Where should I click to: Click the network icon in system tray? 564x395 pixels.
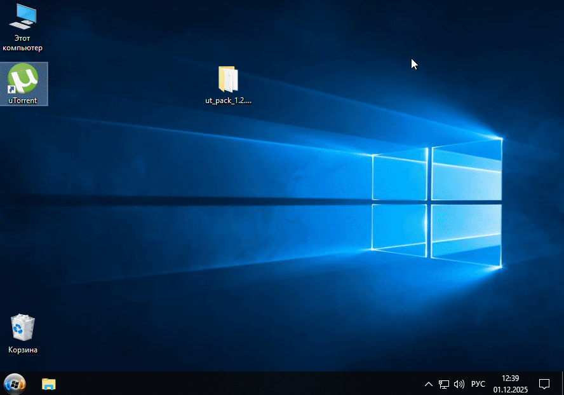pyautogui.click(x=444, y=384)
